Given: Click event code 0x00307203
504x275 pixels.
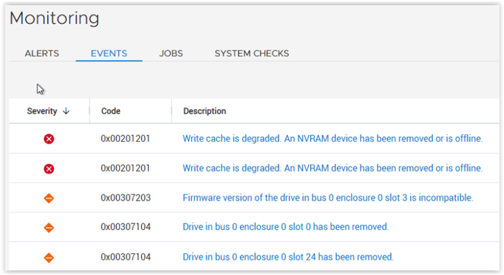Looking at the screenshot, I should coord(125,198).
